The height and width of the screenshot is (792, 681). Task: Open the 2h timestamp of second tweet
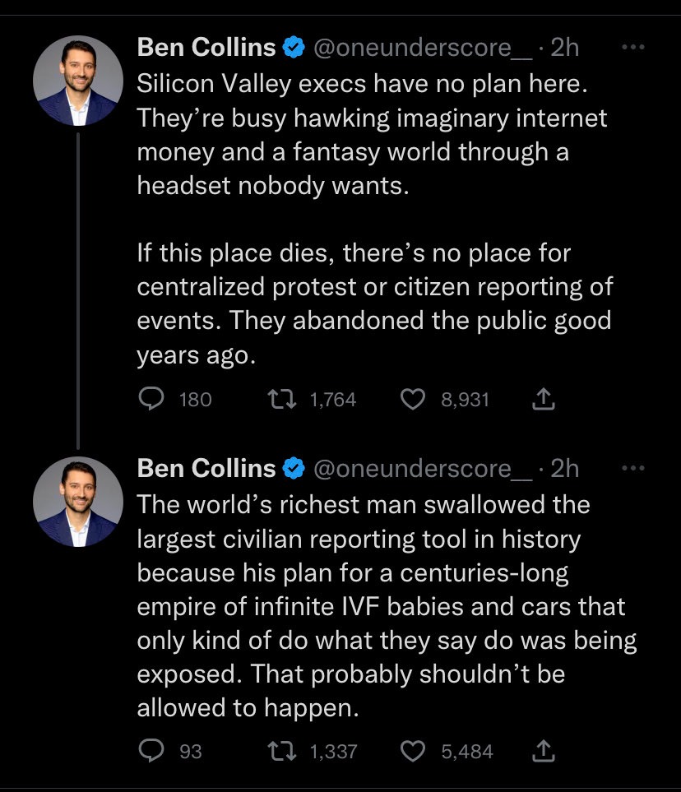(x=565, y=468)
